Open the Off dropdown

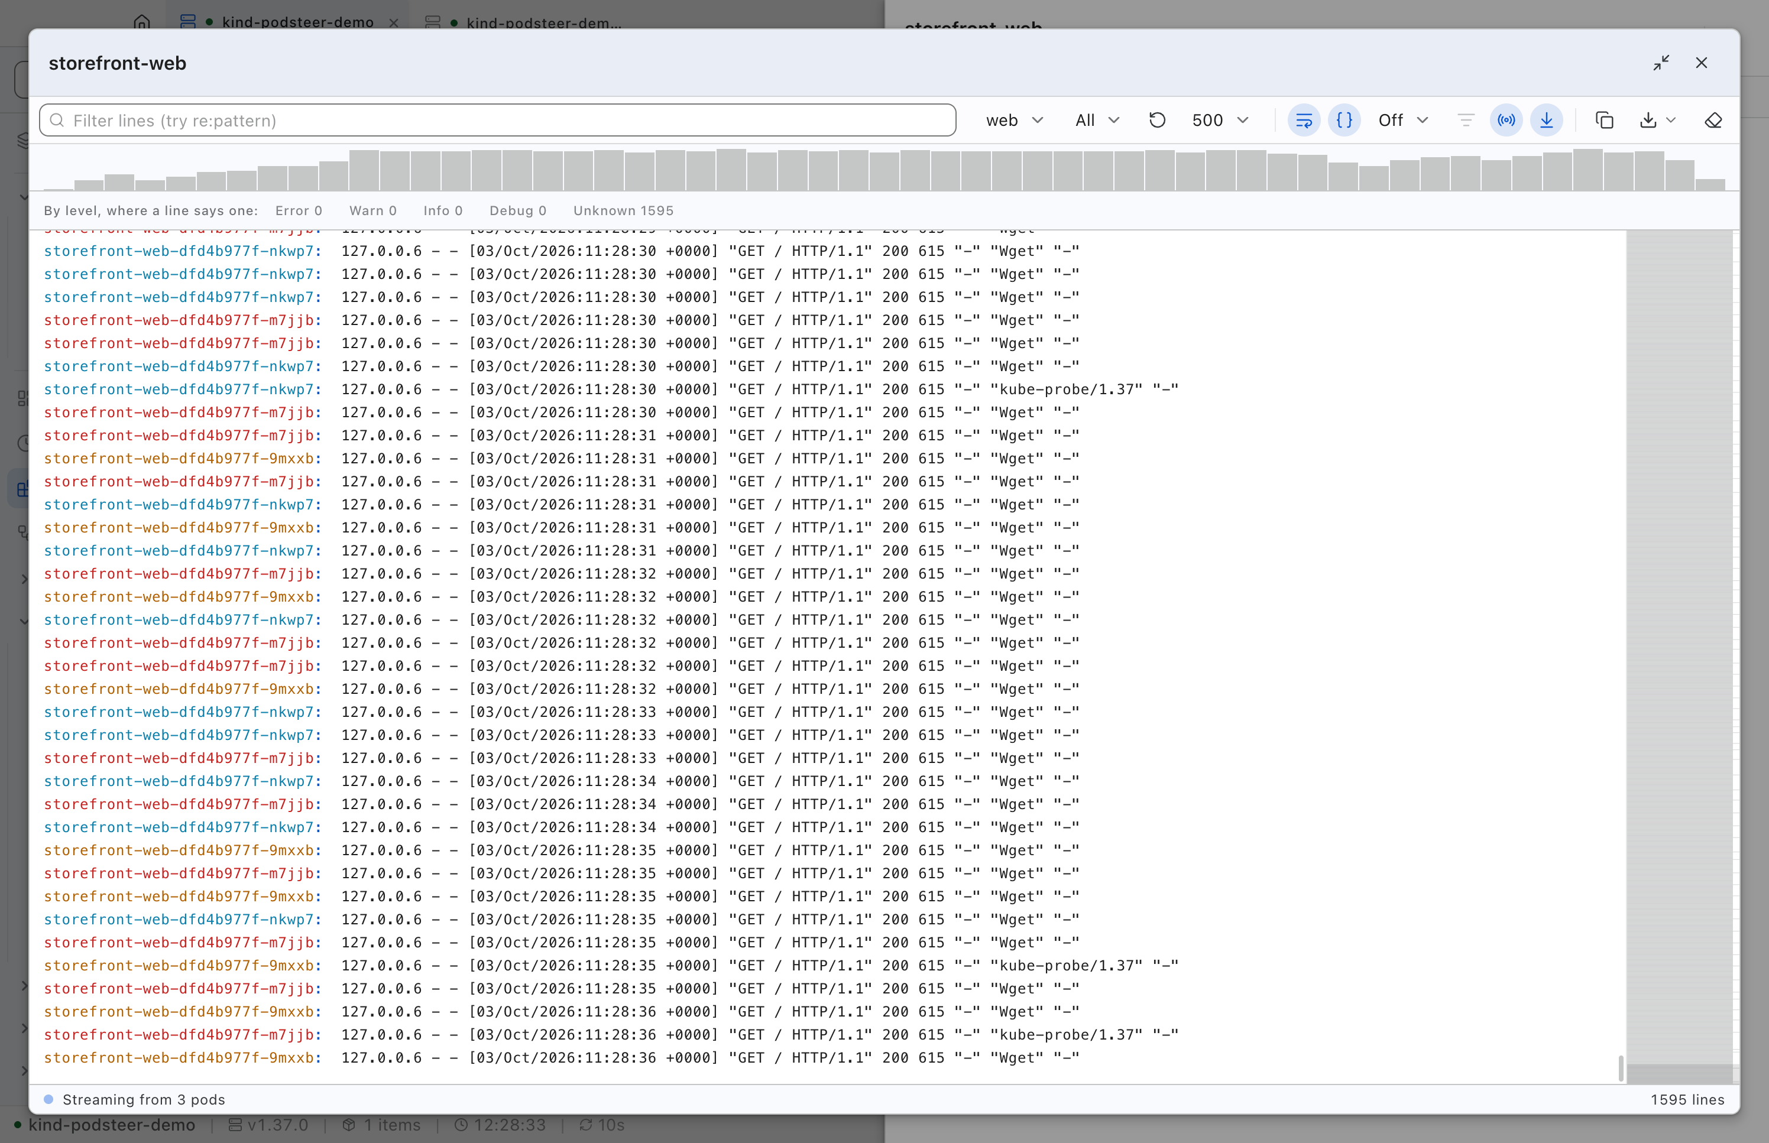[1403, 120]
